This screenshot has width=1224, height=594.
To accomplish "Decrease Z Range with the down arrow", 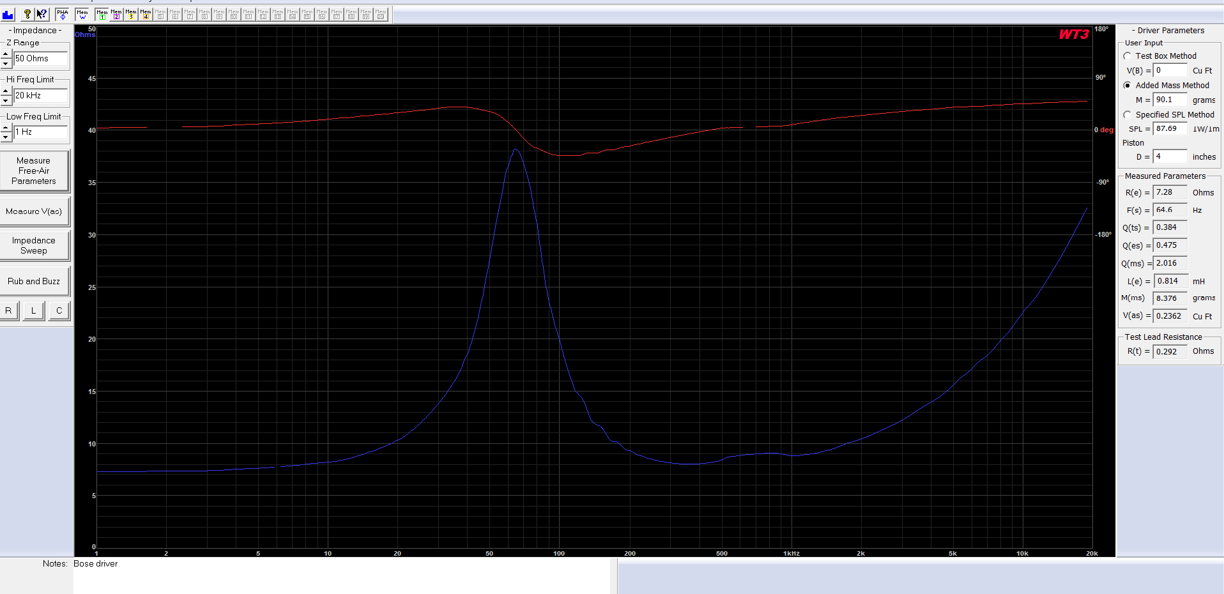I will pyautogui.click(x=6, y=64).
